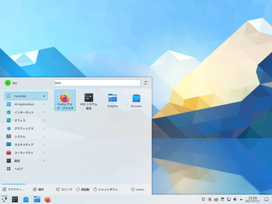Click the keyboard layout tray icon
The height and width of the screenshot is (204, 272).
pos(216,199)
